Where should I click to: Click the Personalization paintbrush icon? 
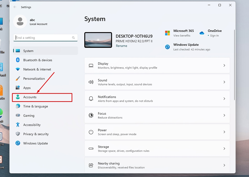(18, 78)
